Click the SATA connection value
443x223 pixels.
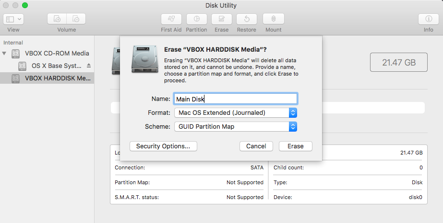[x=257, y=167]
